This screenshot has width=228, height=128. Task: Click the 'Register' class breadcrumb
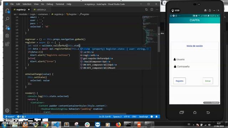pyautogui.click(x=71, y=14)
